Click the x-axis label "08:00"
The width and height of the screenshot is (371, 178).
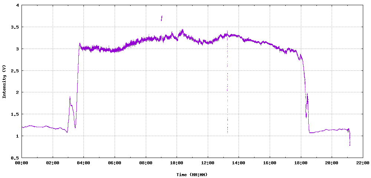(146, 163)
